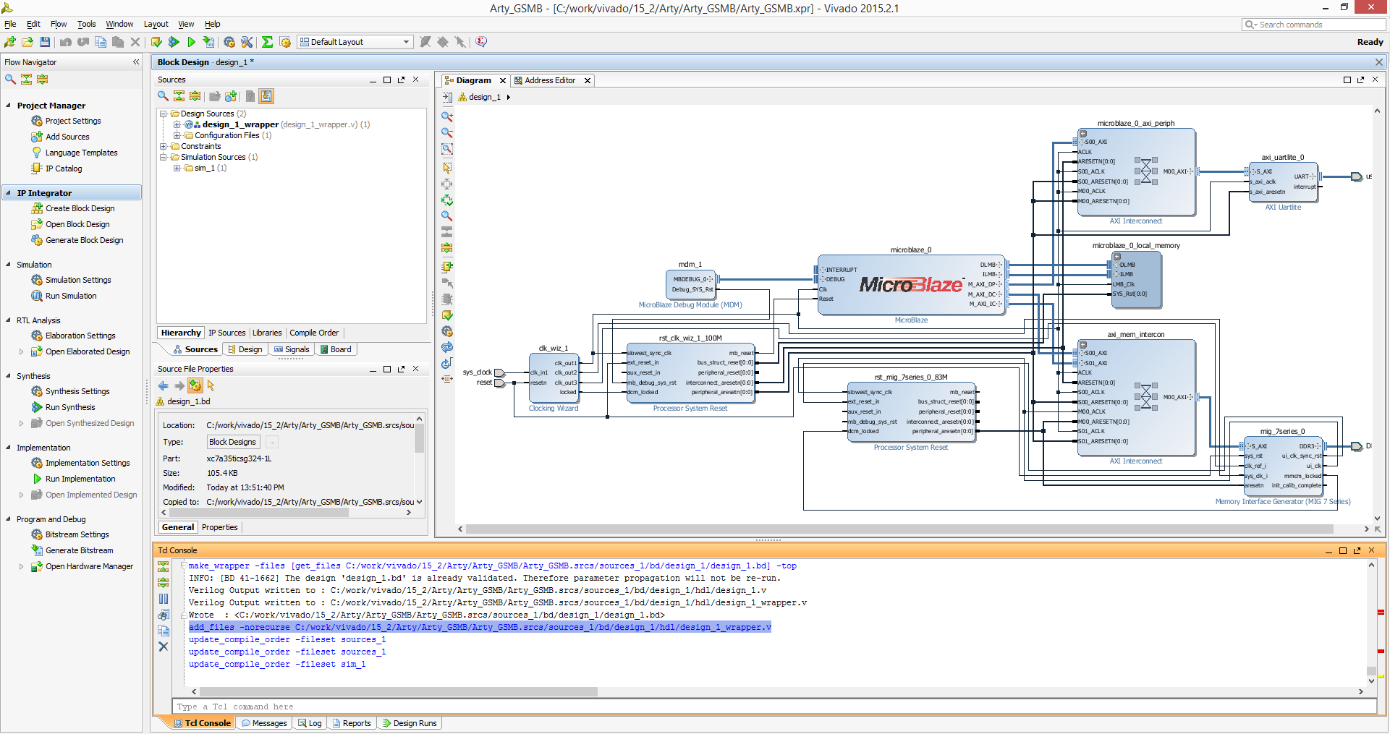Click the Tcl command input field
This screenshot has height=734, width=1390.
point(774,707)
